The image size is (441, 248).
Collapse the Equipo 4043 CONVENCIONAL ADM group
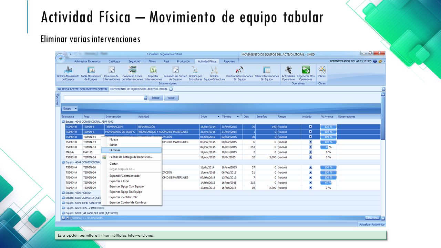pyautogui.click(x=63, y=122)
